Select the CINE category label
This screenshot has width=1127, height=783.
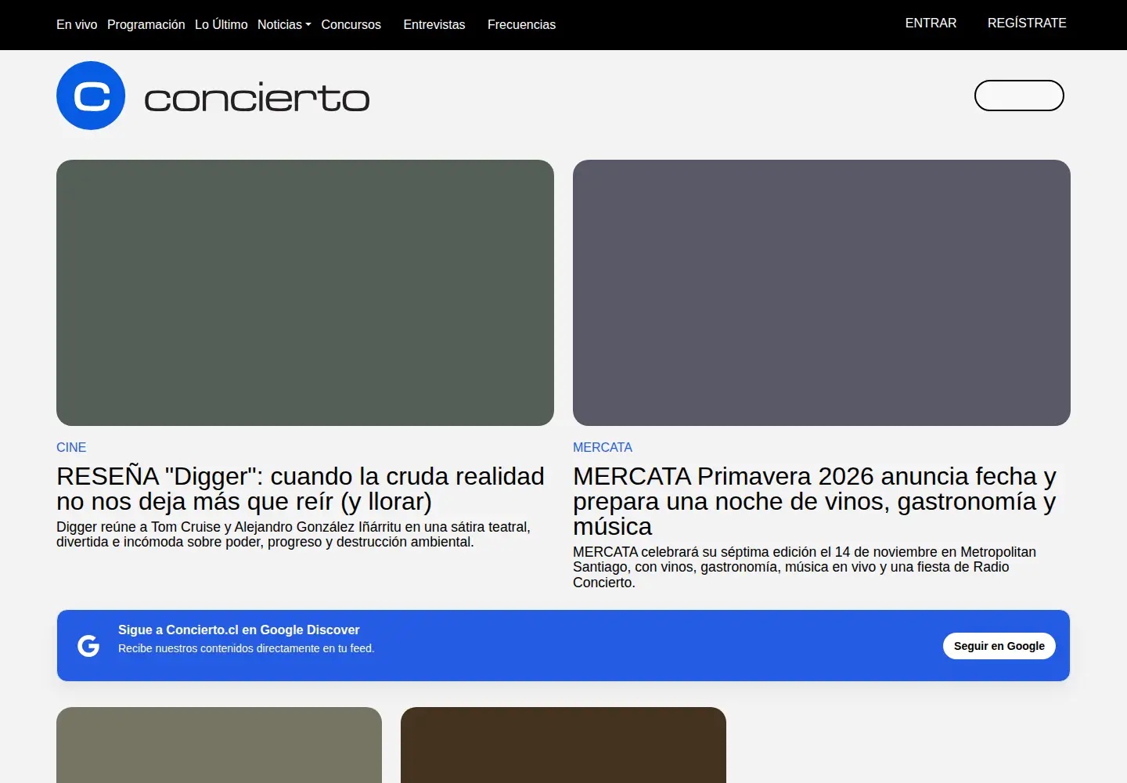[71, 447]
